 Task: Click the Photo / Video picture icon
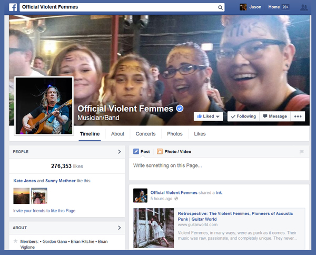160,151
